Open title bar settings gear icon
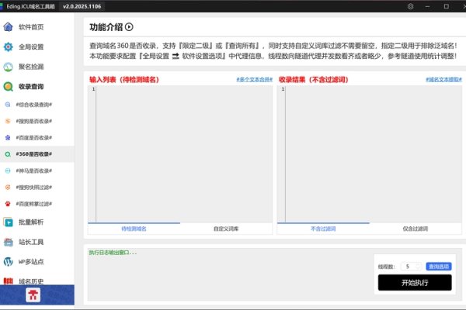Screen dimensions: 466x310 point(410,6)
